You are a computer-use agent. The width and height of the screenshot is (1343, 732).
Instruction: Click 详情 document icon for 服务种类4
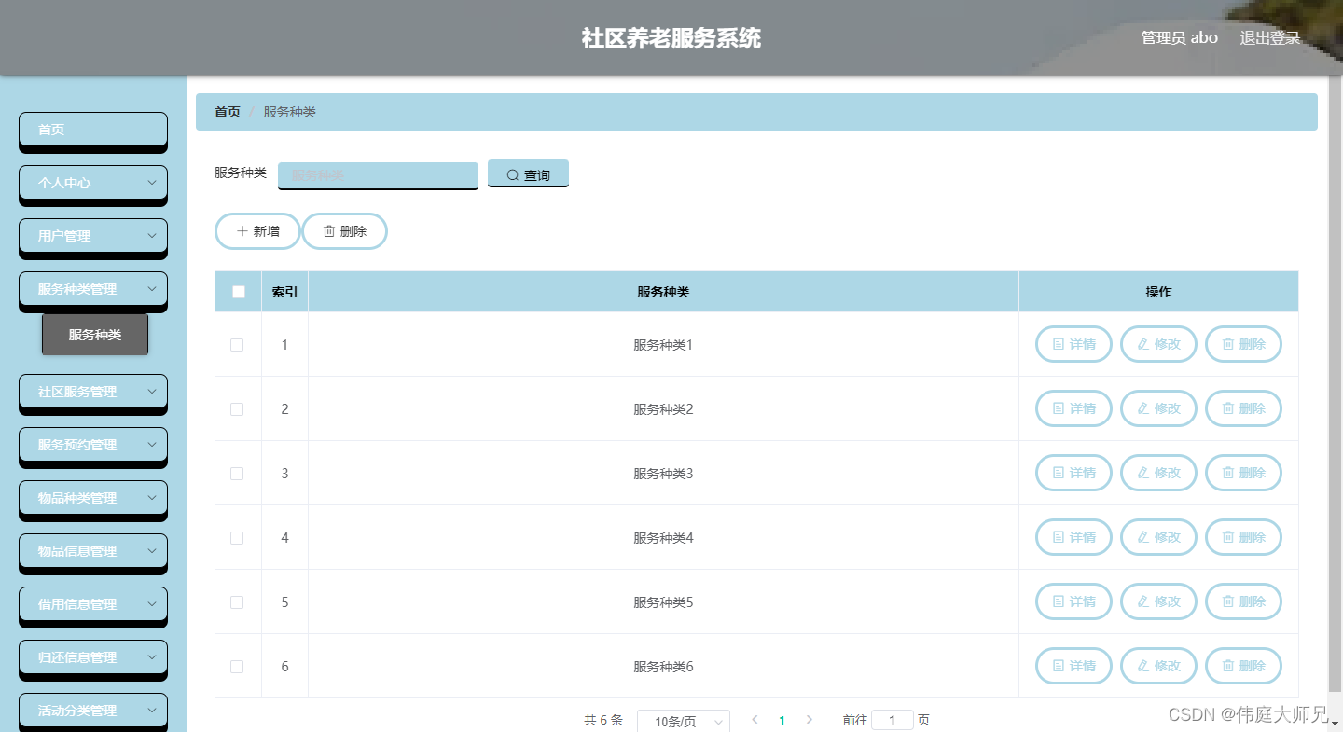[x=1059, y=537]
